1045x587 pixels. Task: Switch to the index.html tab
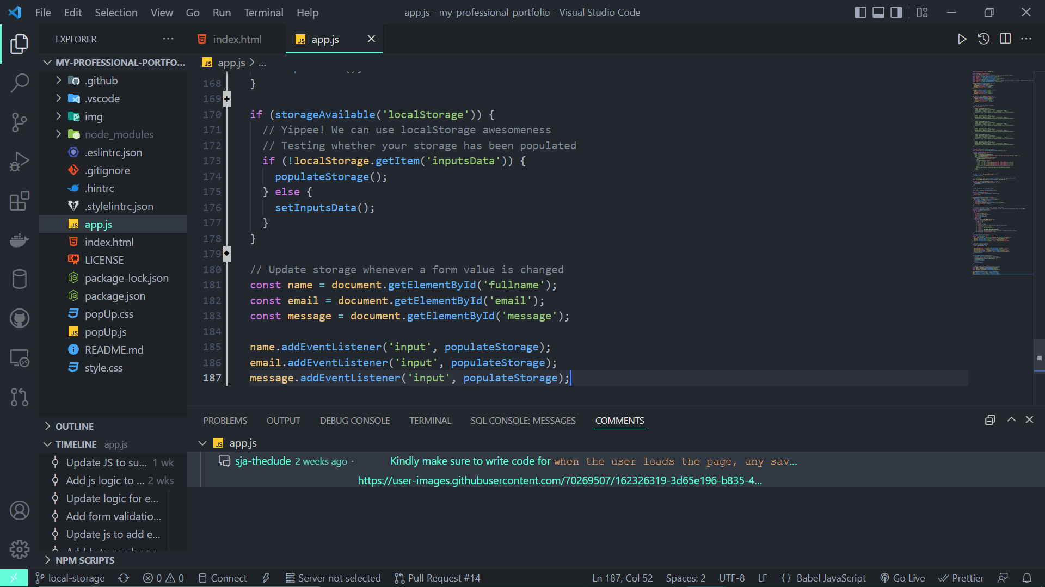236,39
